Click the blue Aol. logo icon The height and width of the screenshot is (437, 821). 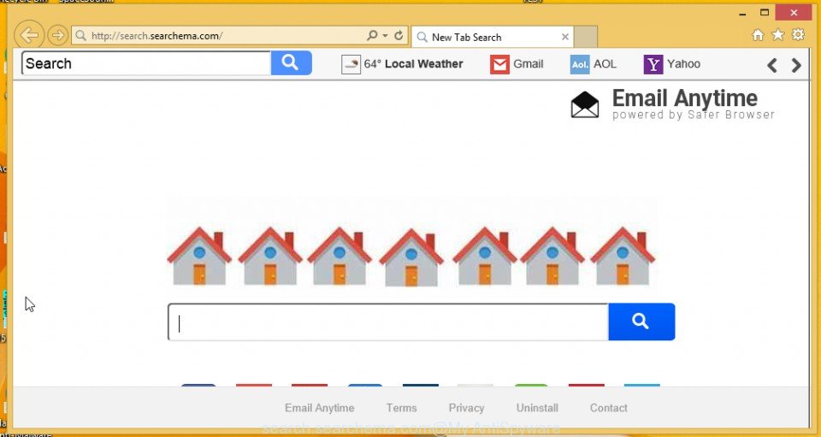(580, 65)
